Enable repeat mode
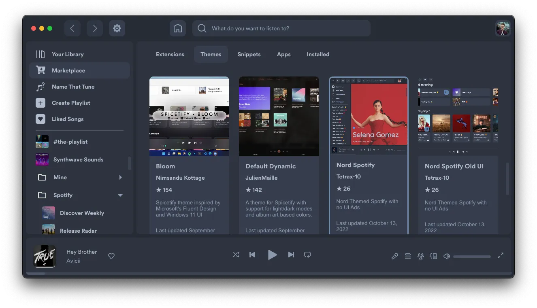Screen dimensions: 537x308 point(307,255)
